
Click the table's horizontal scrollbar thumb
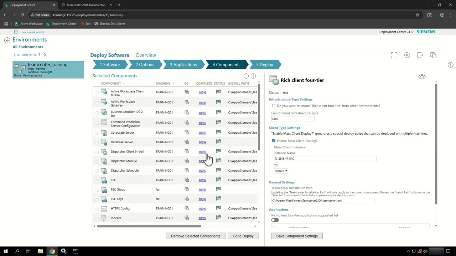pos(149,226)
